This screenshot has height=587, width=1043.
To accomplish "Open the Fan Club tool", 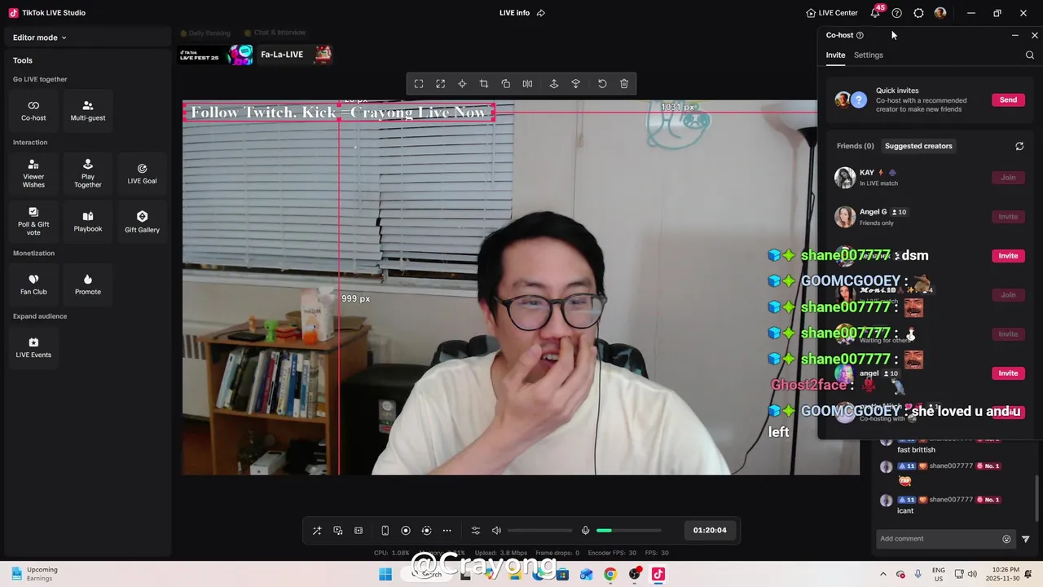I will pyautogui.click(x=33, y=285).
